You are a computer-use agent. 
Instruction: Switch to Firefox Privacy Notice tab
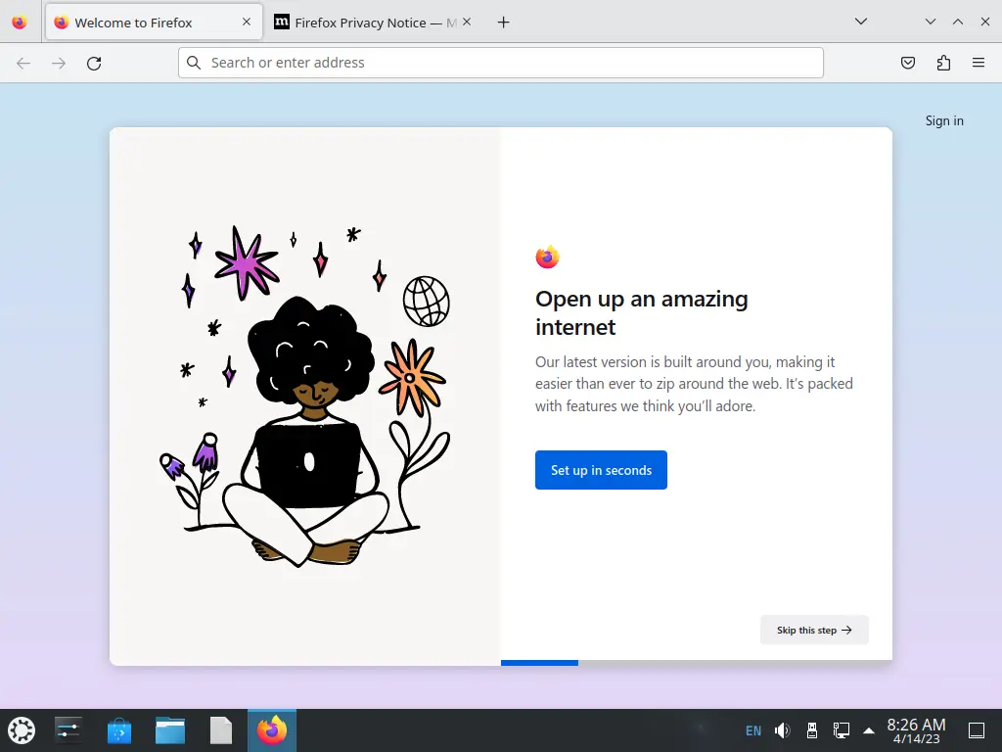click(374, 23)
